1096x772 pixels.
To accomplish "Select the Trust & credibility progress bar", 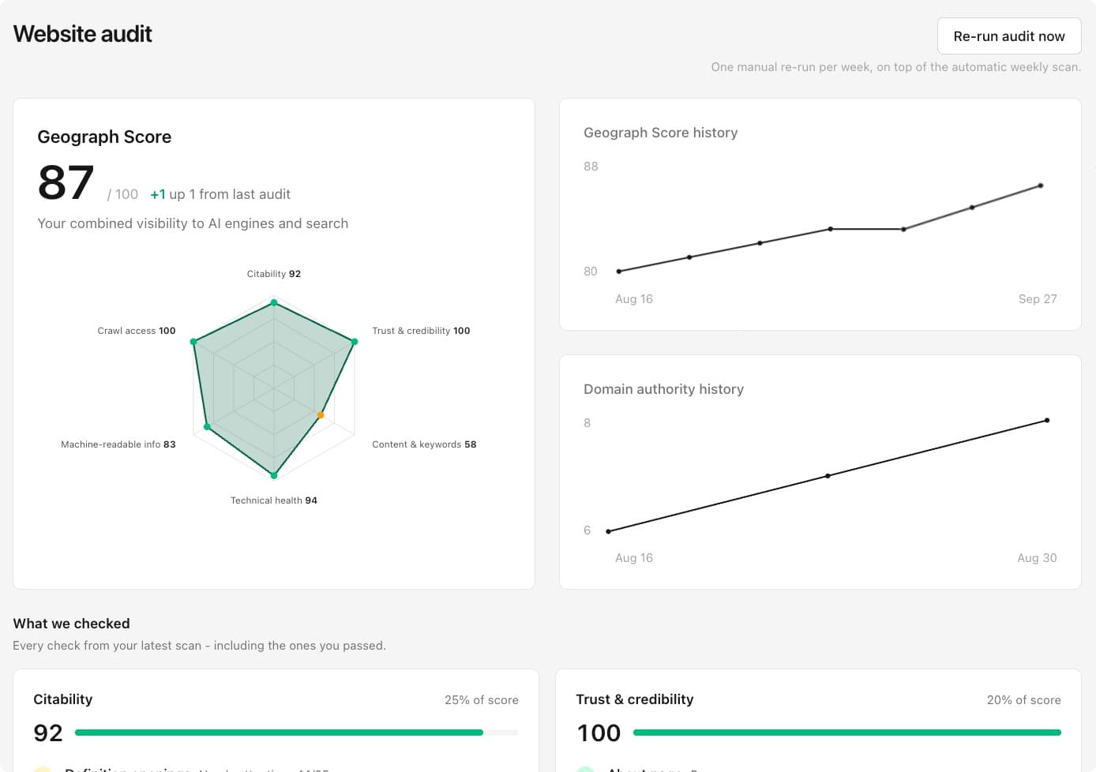I will click(x=847, y=733).
